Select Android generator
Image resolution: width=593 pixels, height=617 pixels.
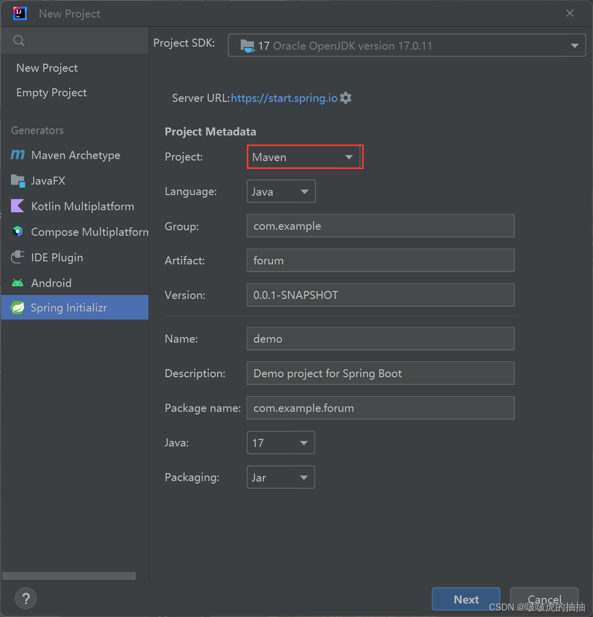(75, 283)
